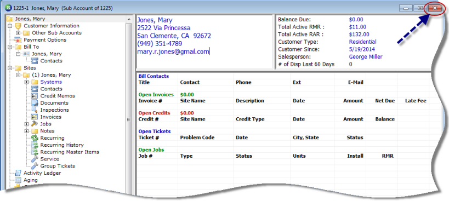
Task: Collapse the Bill To node
Action: pyautogui.click(x=10, y=47)
